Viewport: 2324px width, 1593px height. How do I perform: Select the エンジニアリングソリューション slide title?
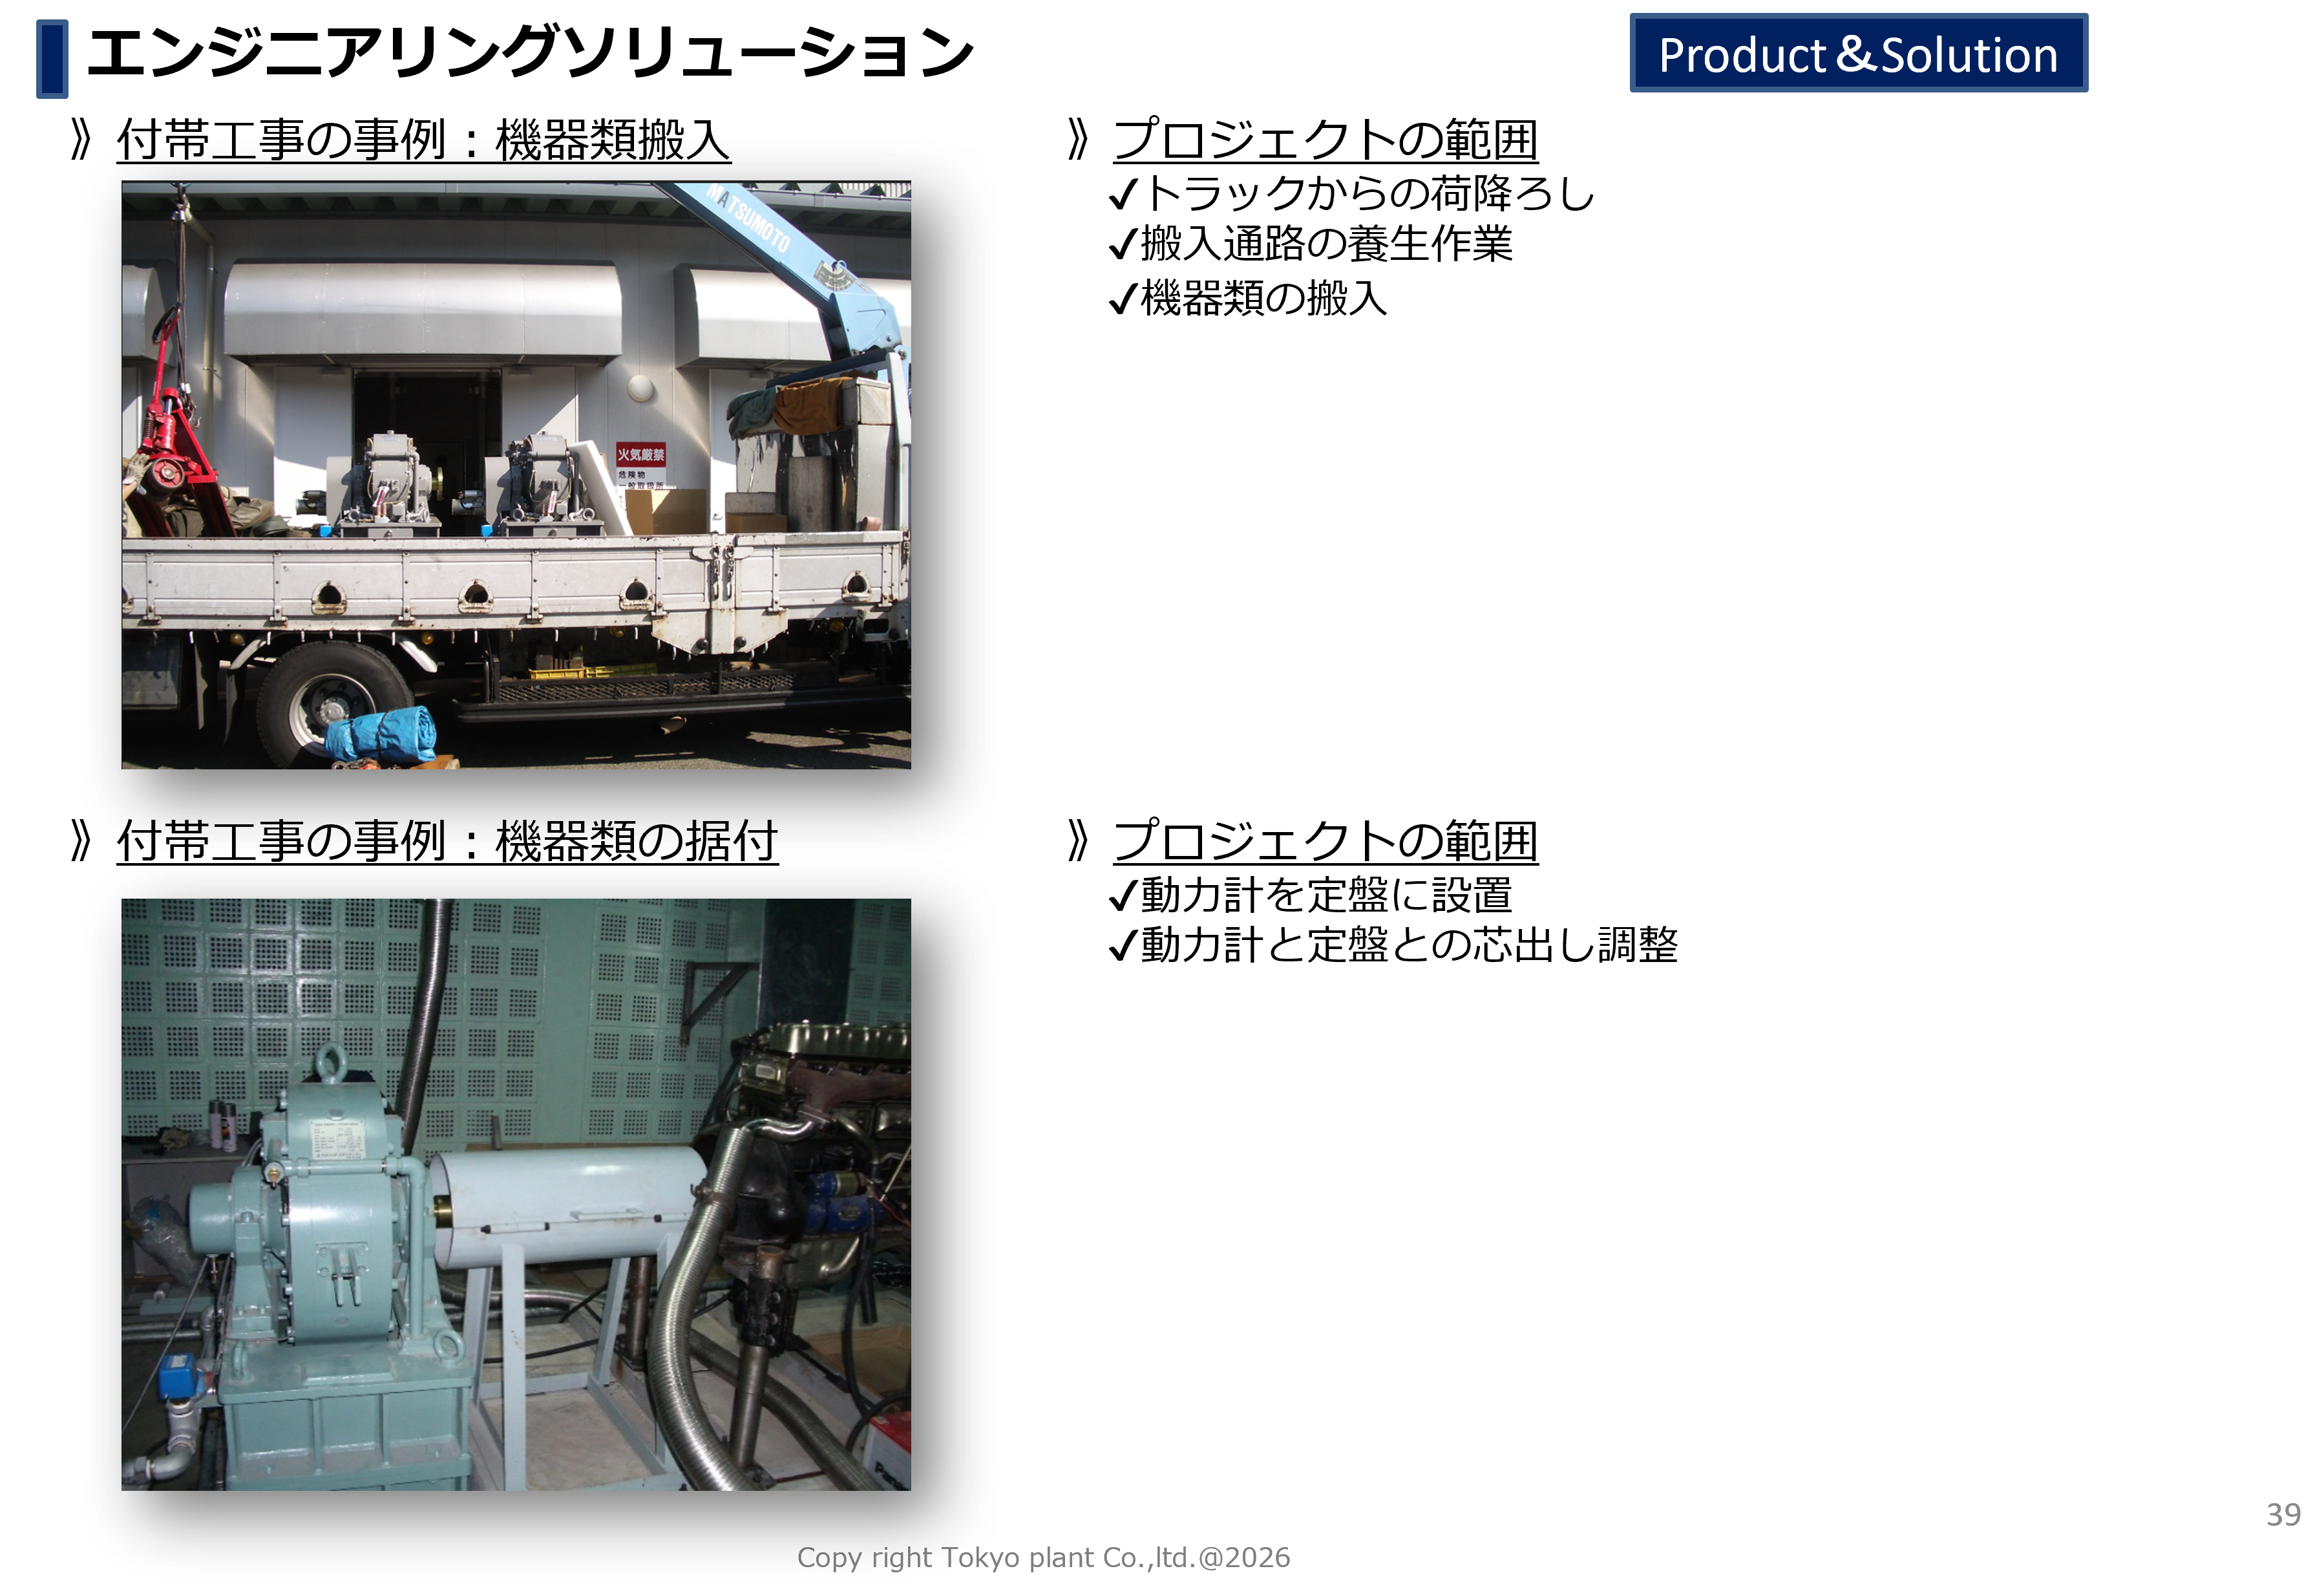[530, 53]
